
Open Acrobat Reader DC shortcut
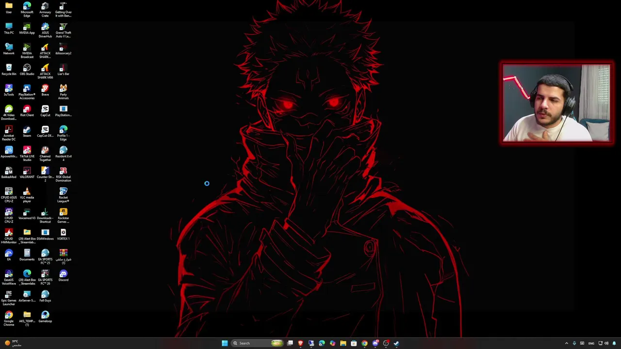9,133
